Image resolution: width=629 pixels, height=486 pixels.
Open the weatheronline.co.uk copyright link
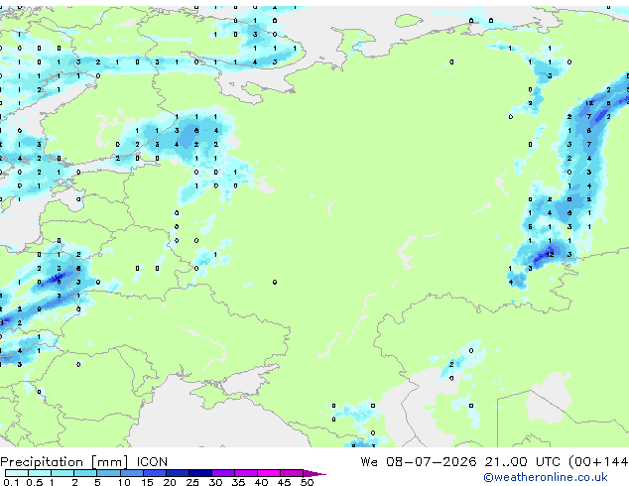[x=546, y=477]
